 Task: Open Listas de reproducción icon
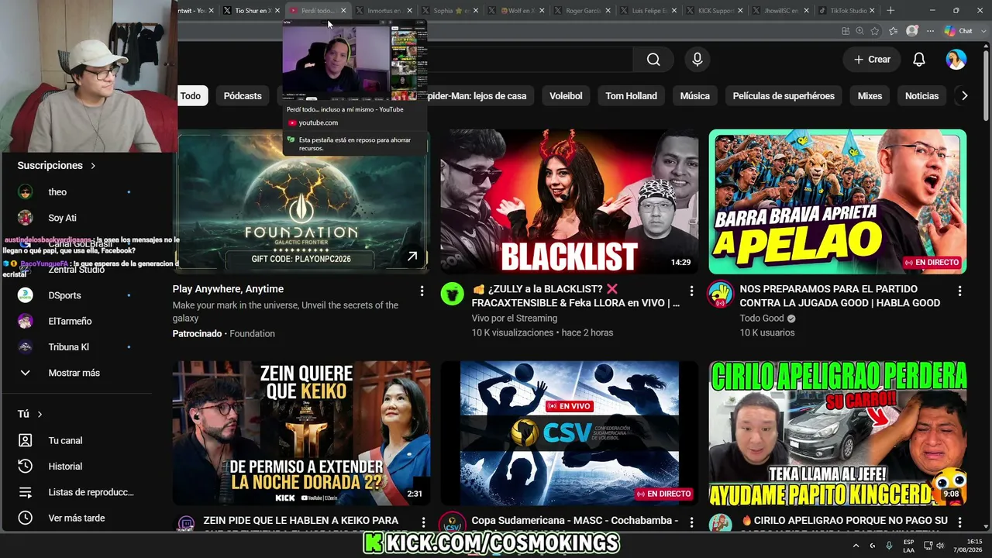26,492
